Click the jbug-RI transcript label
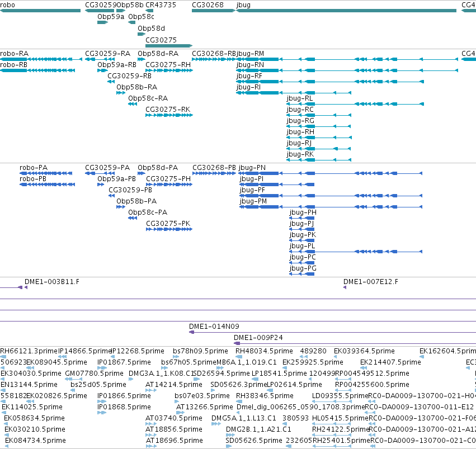This screenshot has width=476, height=449. (x=248, y=87)
